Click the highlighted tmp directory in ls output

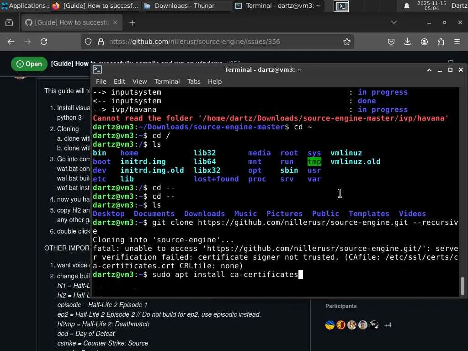pyautogui.click(x=314, y=161)
